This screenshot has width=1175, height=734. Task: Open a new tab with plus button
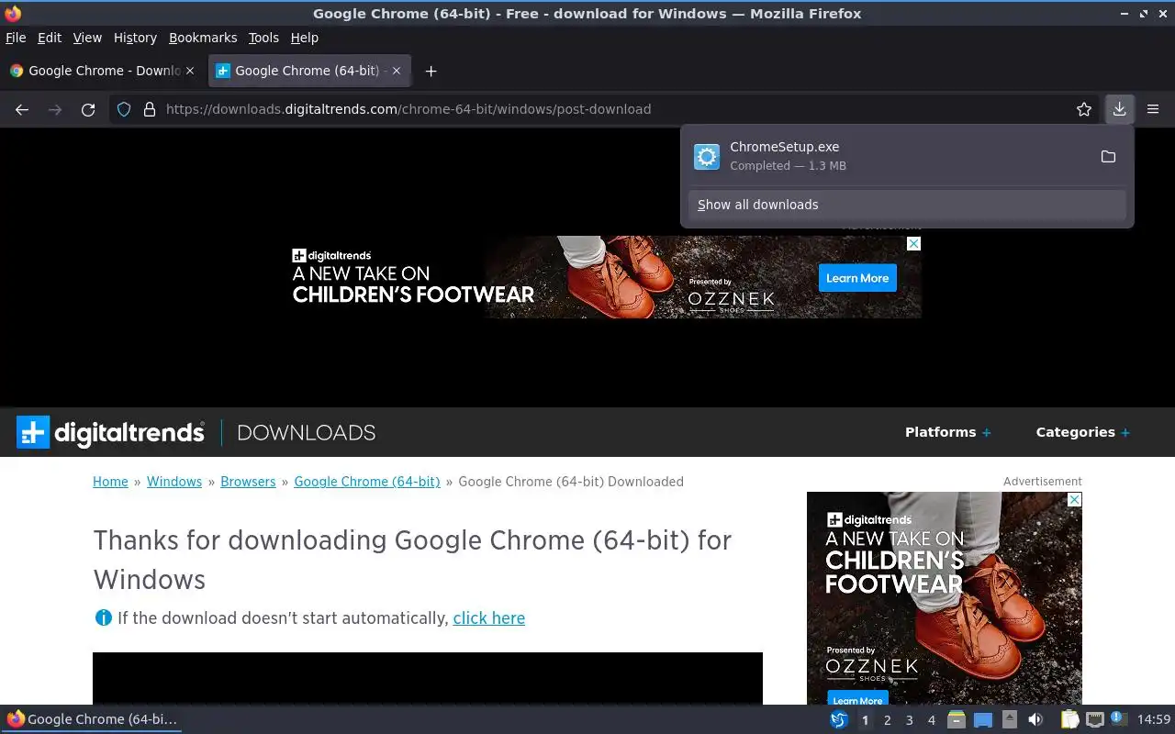[431, 71]
